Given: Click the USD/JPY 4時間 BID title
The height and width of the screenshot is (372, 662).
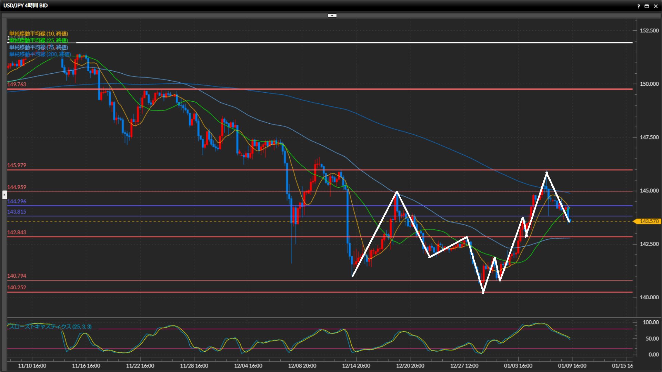Looking at the screenshot, I should [26, 6].
